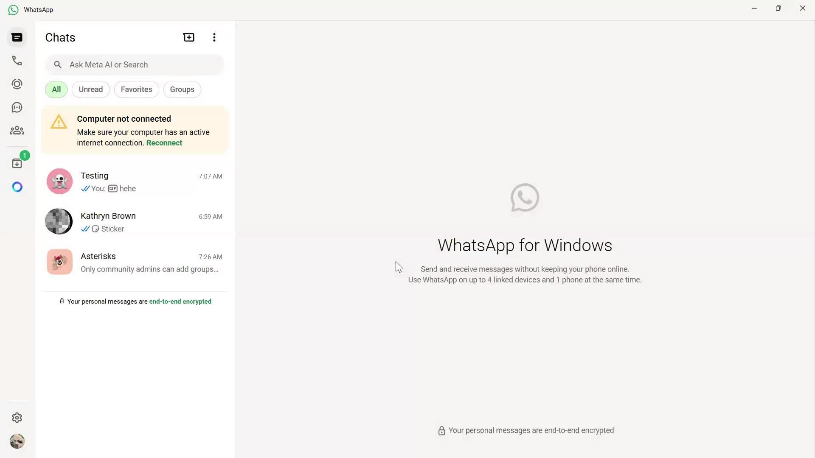Expand the end-to-end encrypted info
Viewport: 815px width, 458px height.
(180, 302)
